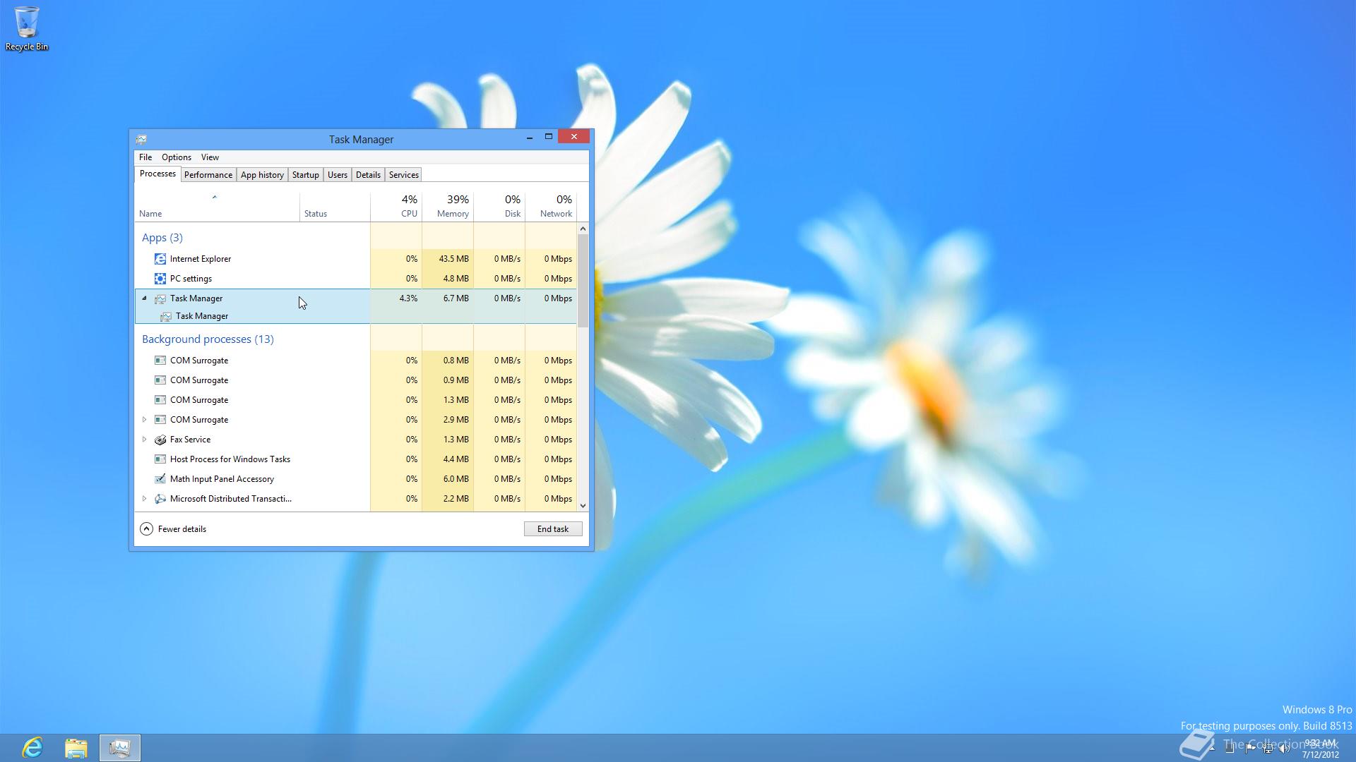Click the process list scroll down arrow
Image resolution: width=1356 pixels, height=762 pixels.
(583, 505)
